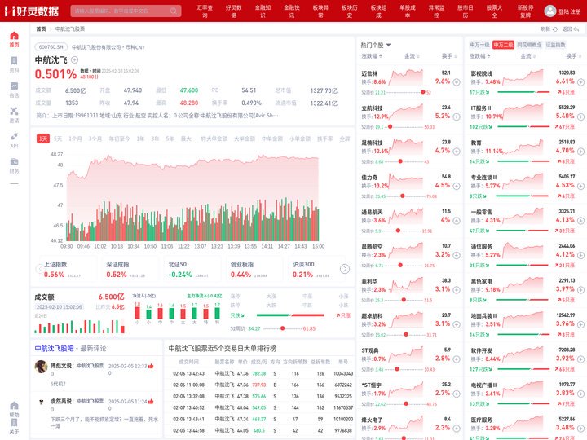Screen dimensions: 587x440
Task: Select the 1个月 chart range
Action: pyautogui.click(x=75, y=139)
